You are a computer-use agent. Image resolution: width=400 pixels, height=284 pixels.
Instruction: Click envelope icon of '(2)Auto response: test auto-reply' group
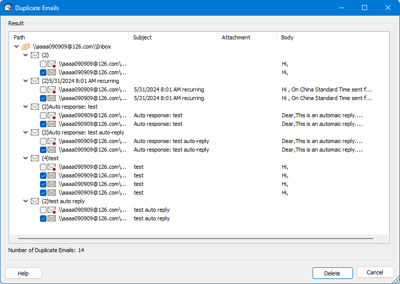(35, 132)
